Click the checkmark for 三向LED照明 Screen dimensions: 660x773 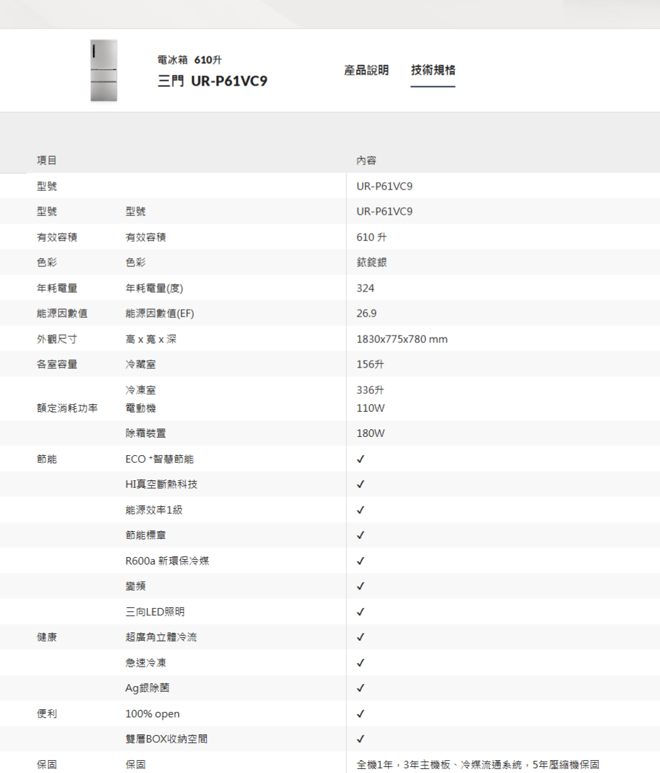point(361,612)
